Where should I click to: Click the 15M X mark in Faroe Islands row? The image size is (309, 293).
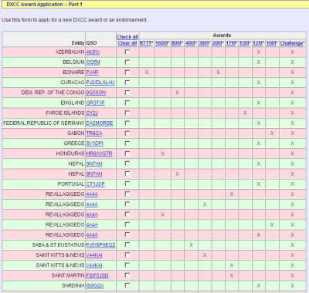[x=245, y=113]
